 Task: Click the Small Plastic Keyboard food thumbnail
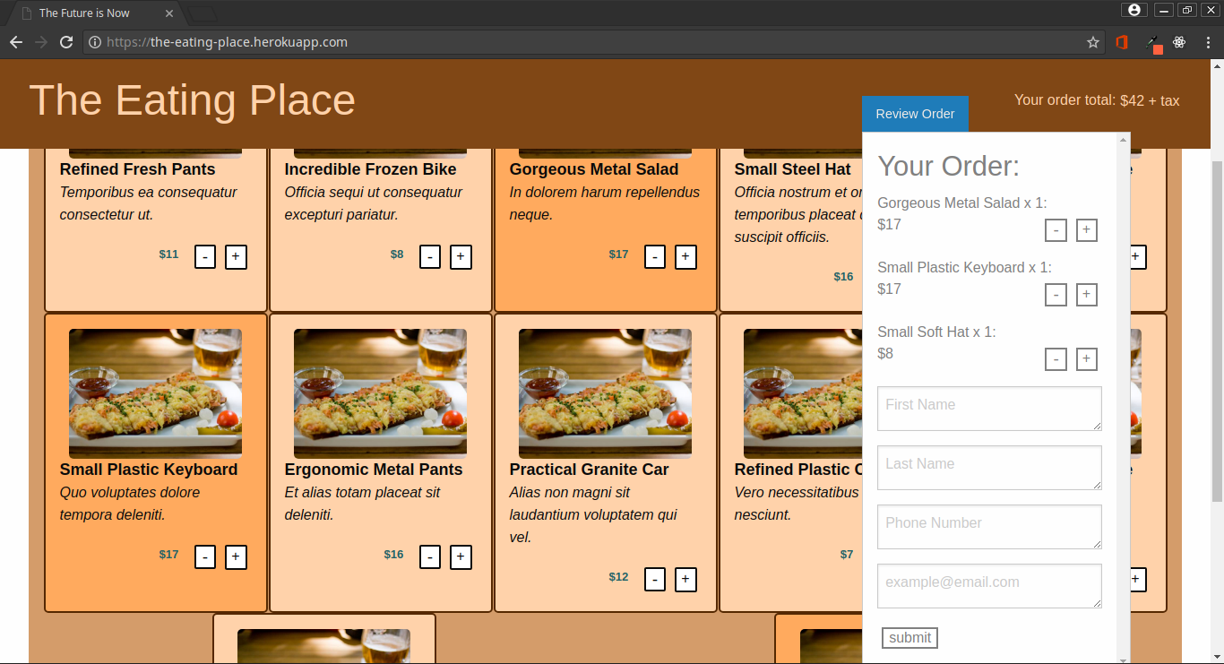[x=155, y=393]
